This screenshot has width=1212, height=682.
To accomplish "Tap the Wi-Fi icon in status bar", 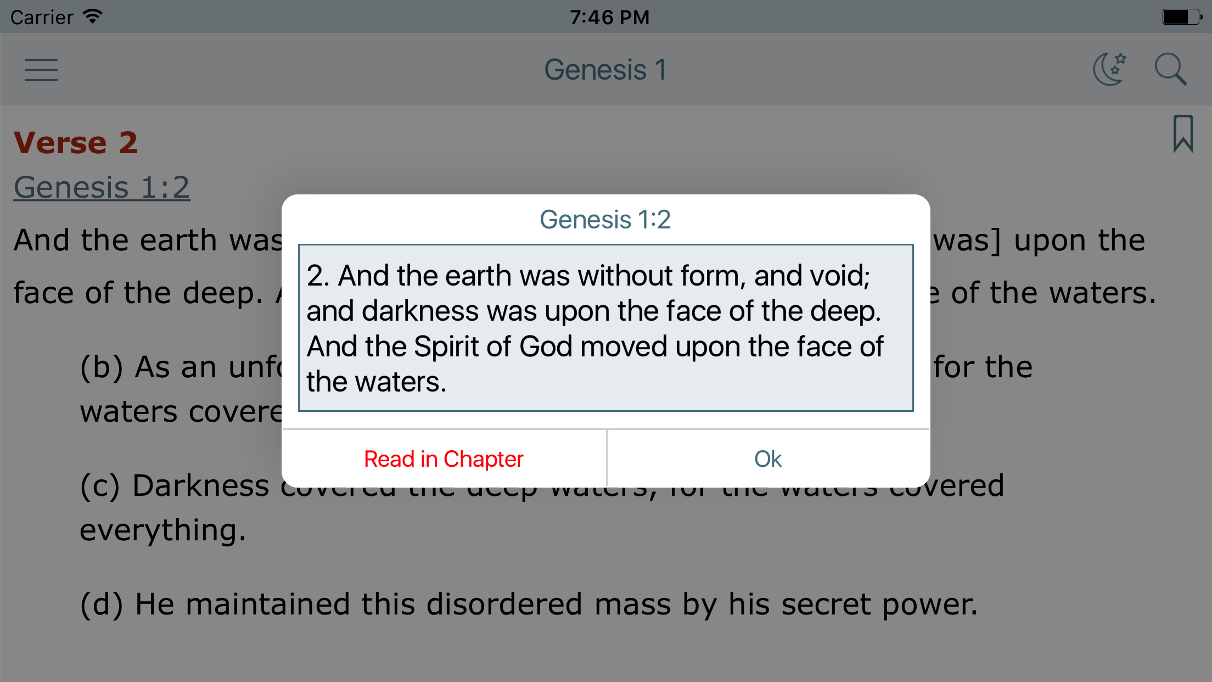I will coord(93,16).
